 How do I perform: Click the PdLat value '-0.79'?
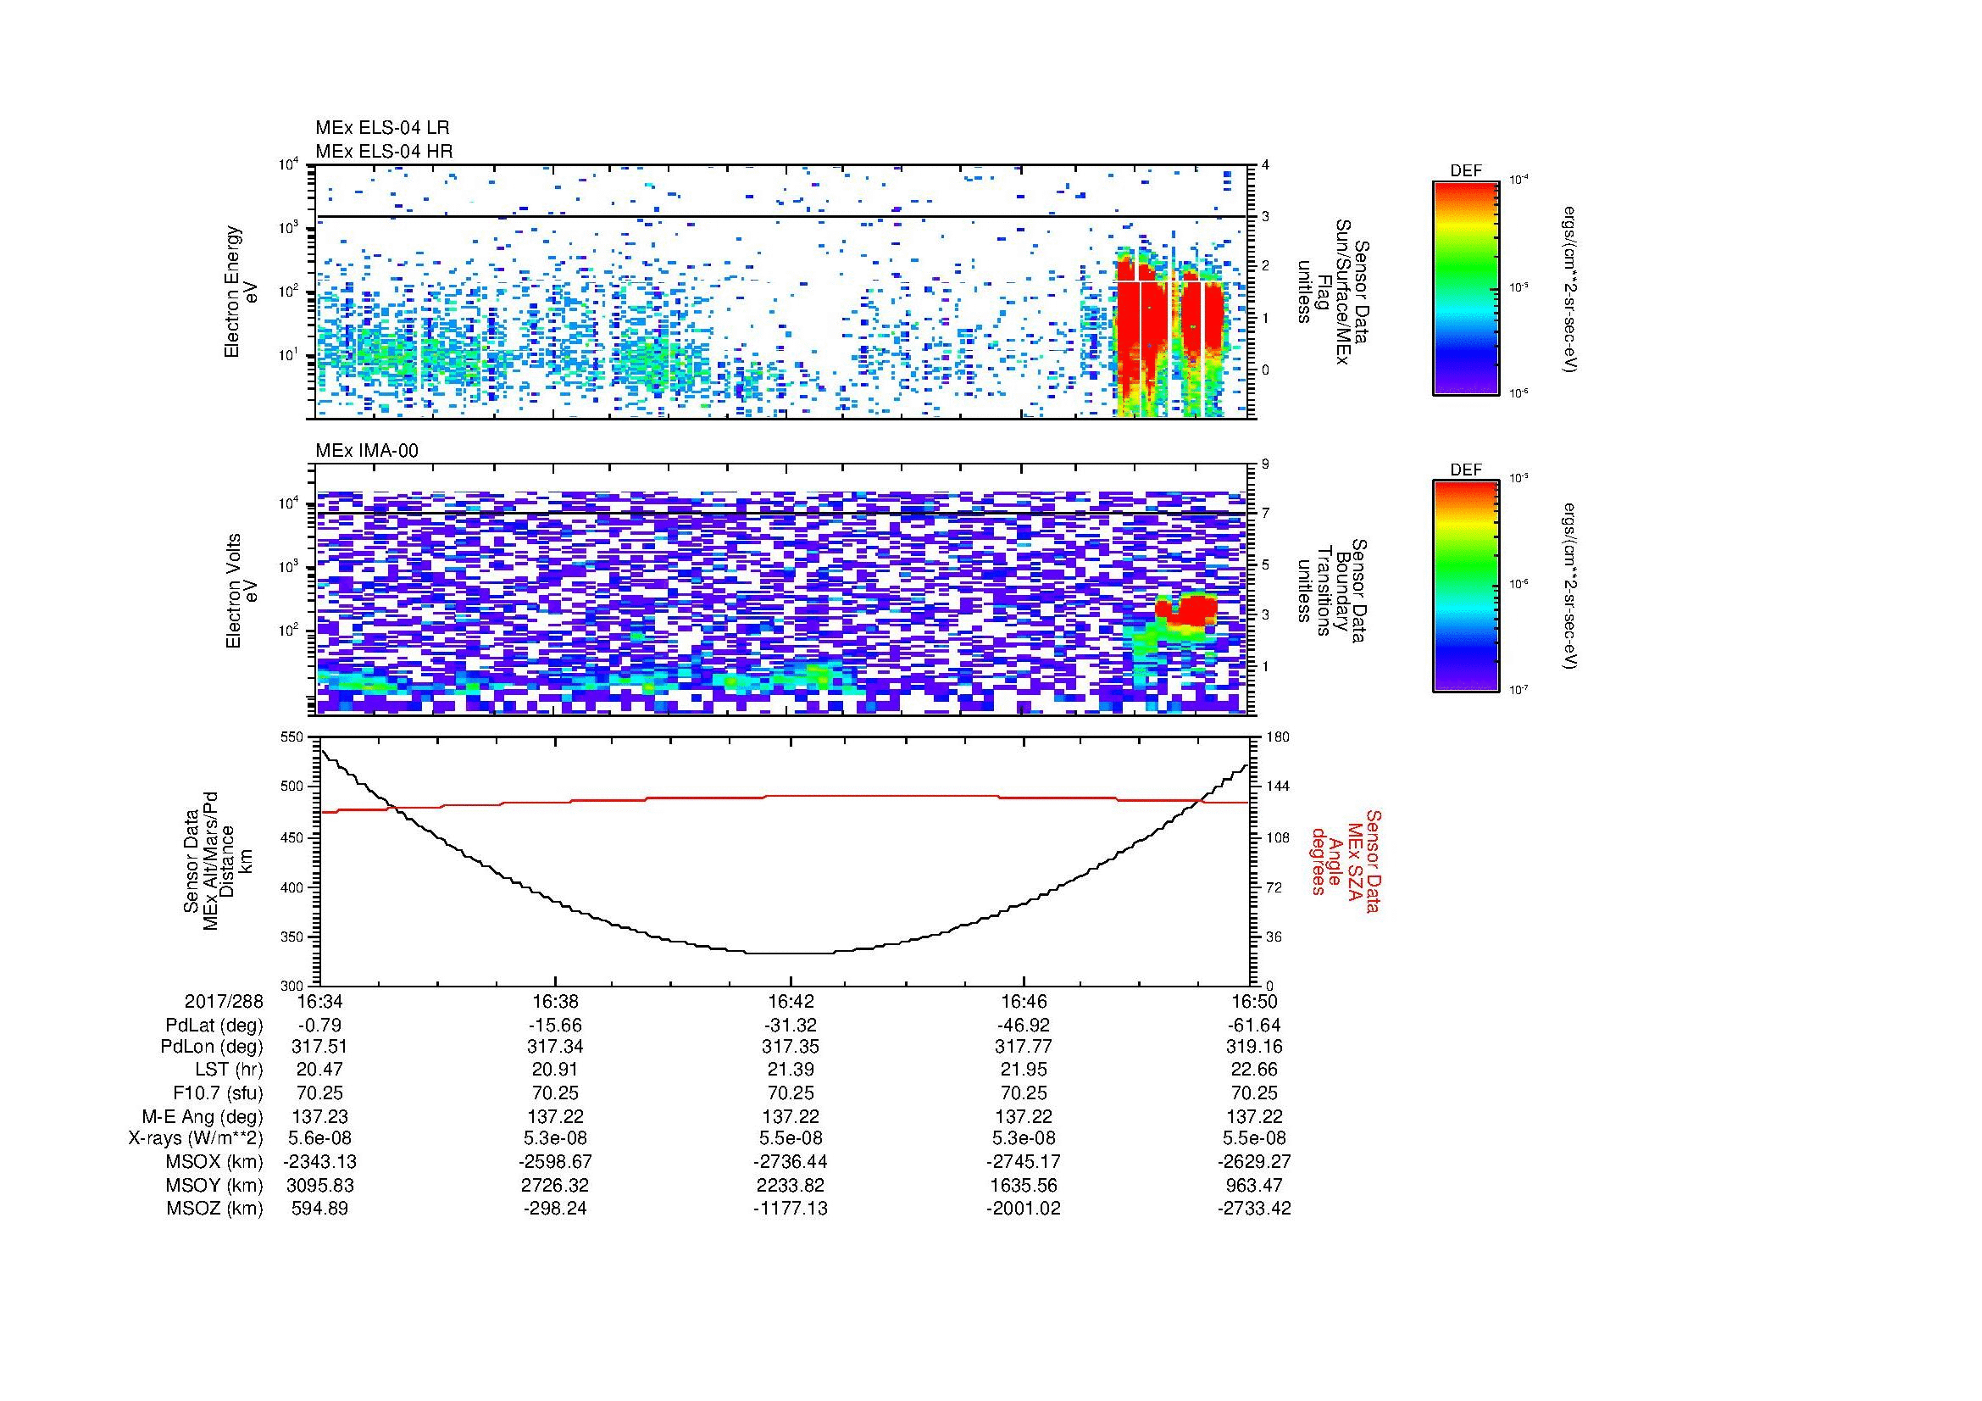320,1026
